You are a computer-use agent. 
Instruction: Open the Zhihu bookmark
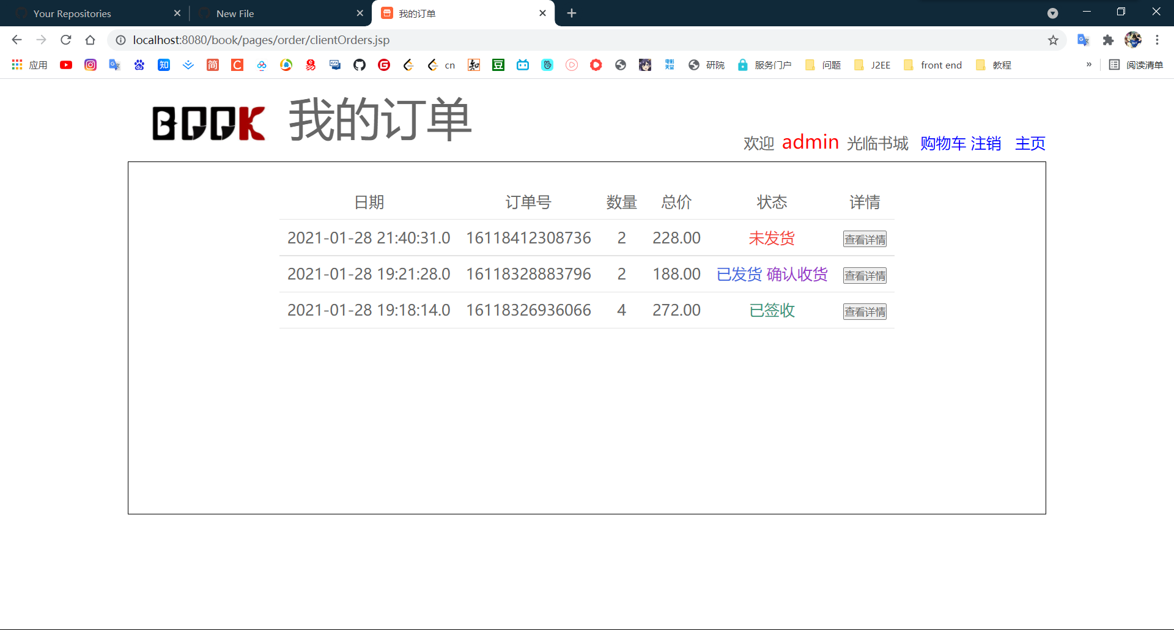pyautogui.click(x=164, y=65)
